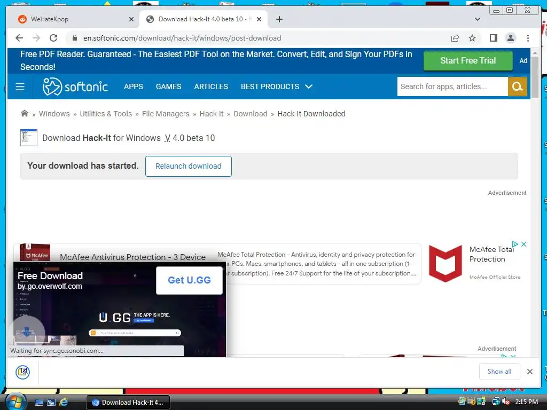Click the Start Free Trial button

point(468,61)
